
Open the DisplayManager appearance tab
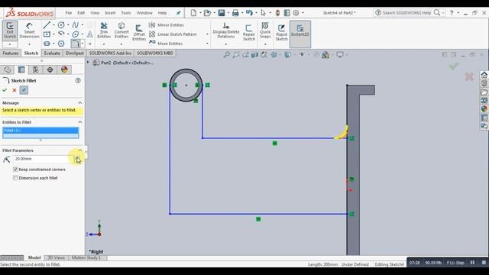click(x=64, y=70)
